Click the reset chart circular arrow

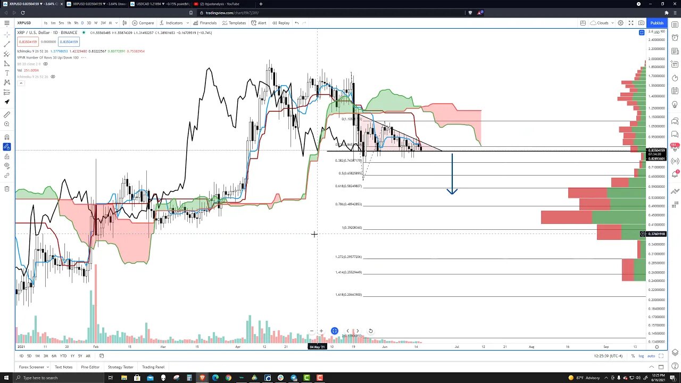371,331
